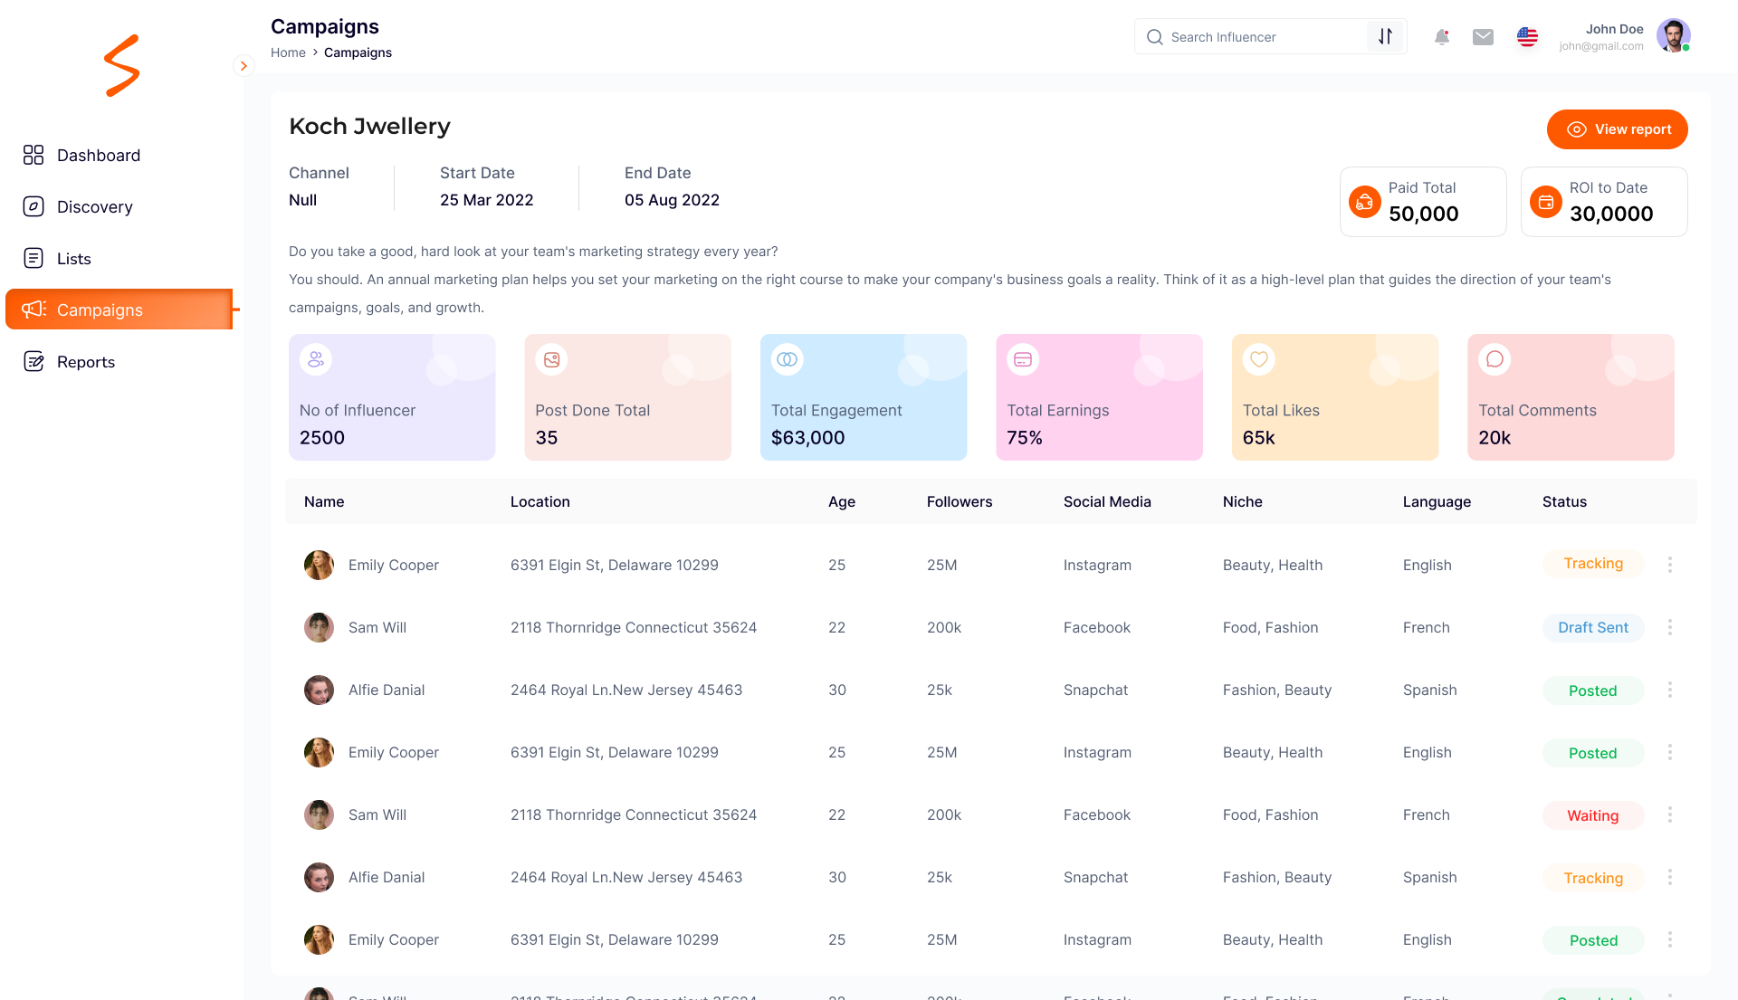
Task: Open row options for Draft Sent entry
Action: click(1669, 627)
